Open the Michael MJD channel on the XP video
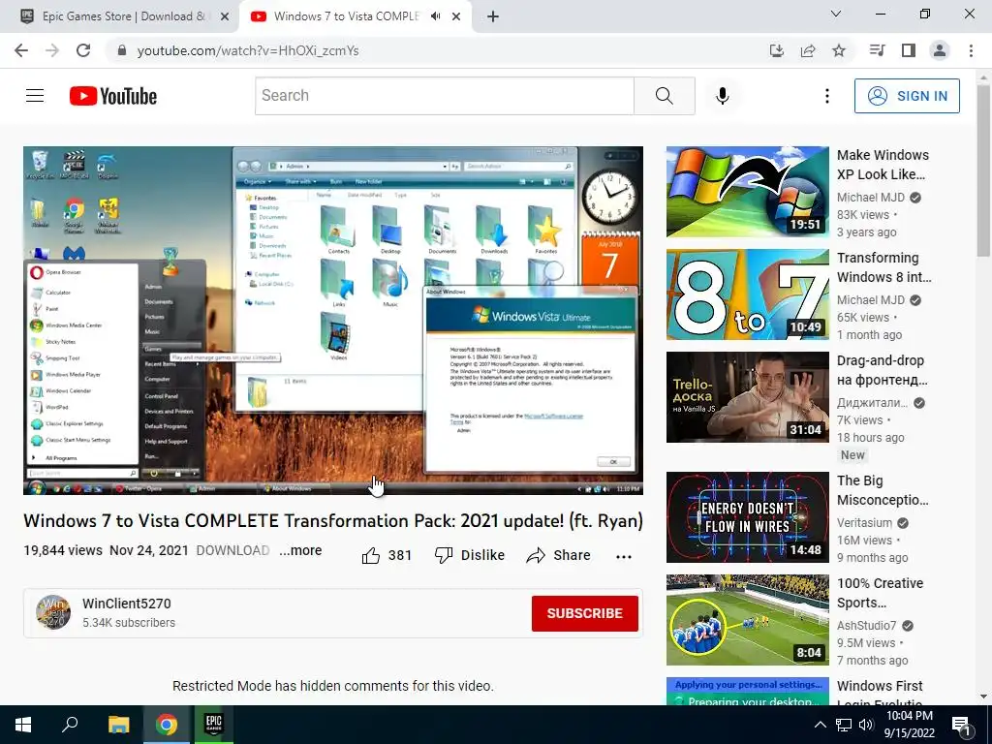 coord(871,198)
